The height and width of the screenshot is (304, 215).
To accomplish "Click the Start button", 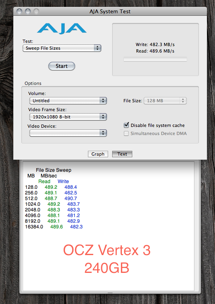I will pyautogui.click(x=62, y=66).
